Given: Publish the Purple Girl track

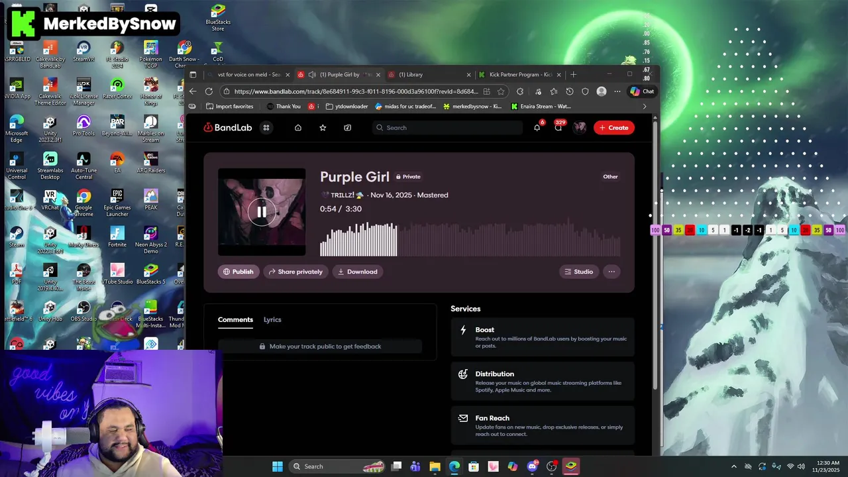Looking at the screenshot, I should click(x=238, y=272).
